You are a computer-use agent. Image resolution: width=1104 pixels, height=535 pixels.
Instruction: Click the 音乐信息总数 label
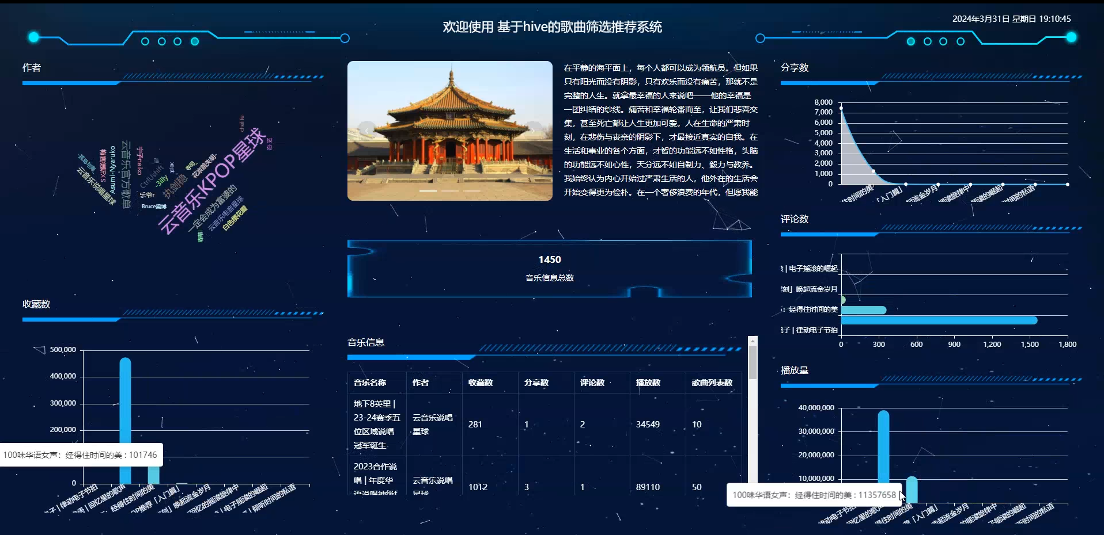(550, 278)
